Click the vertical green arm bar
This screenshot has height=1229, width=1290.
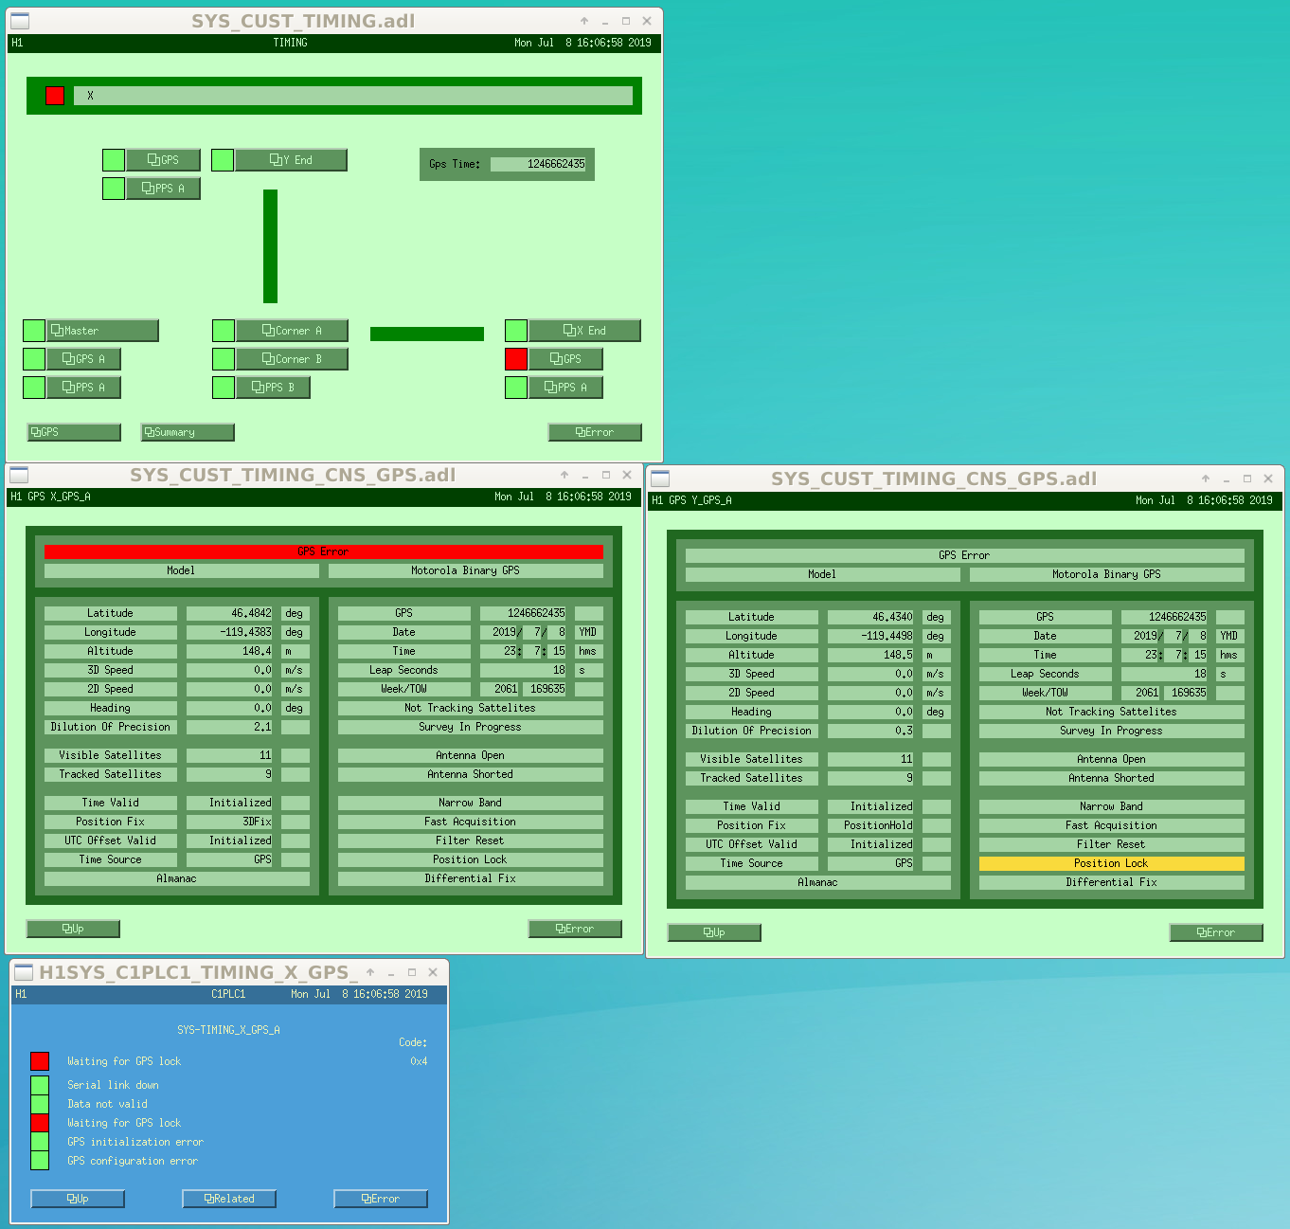[x=271, y=246]
